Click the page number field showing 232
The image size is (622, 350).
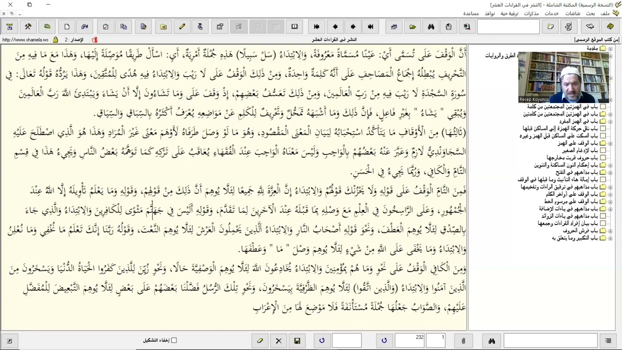pyautogui.click(x=410, y=341)
